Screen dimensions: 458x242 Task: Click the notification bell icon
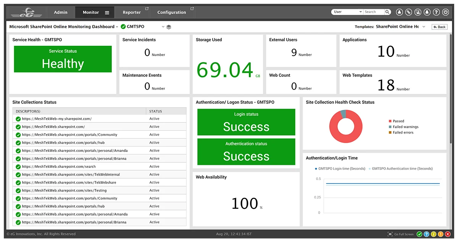pyautogui.click(x=427, y=12)
